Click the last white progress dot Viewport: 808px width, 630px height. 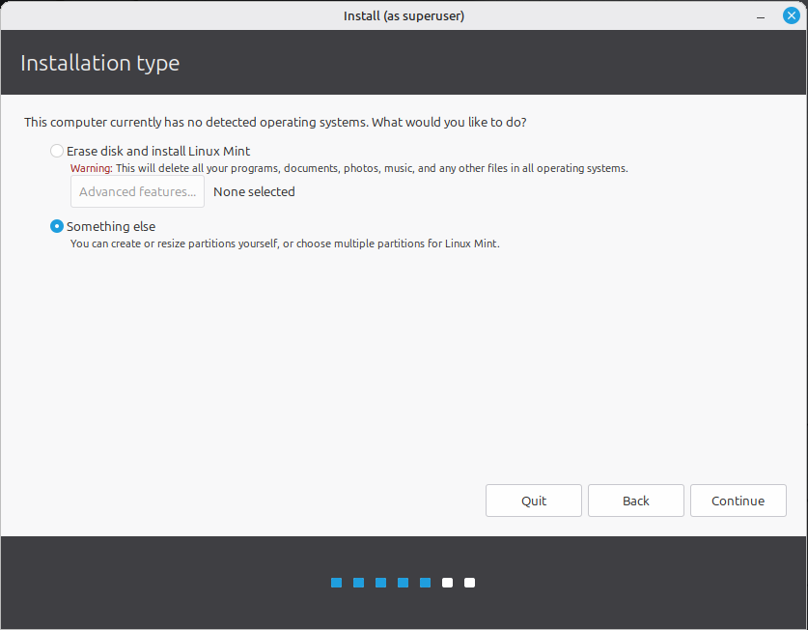(470, 583)
